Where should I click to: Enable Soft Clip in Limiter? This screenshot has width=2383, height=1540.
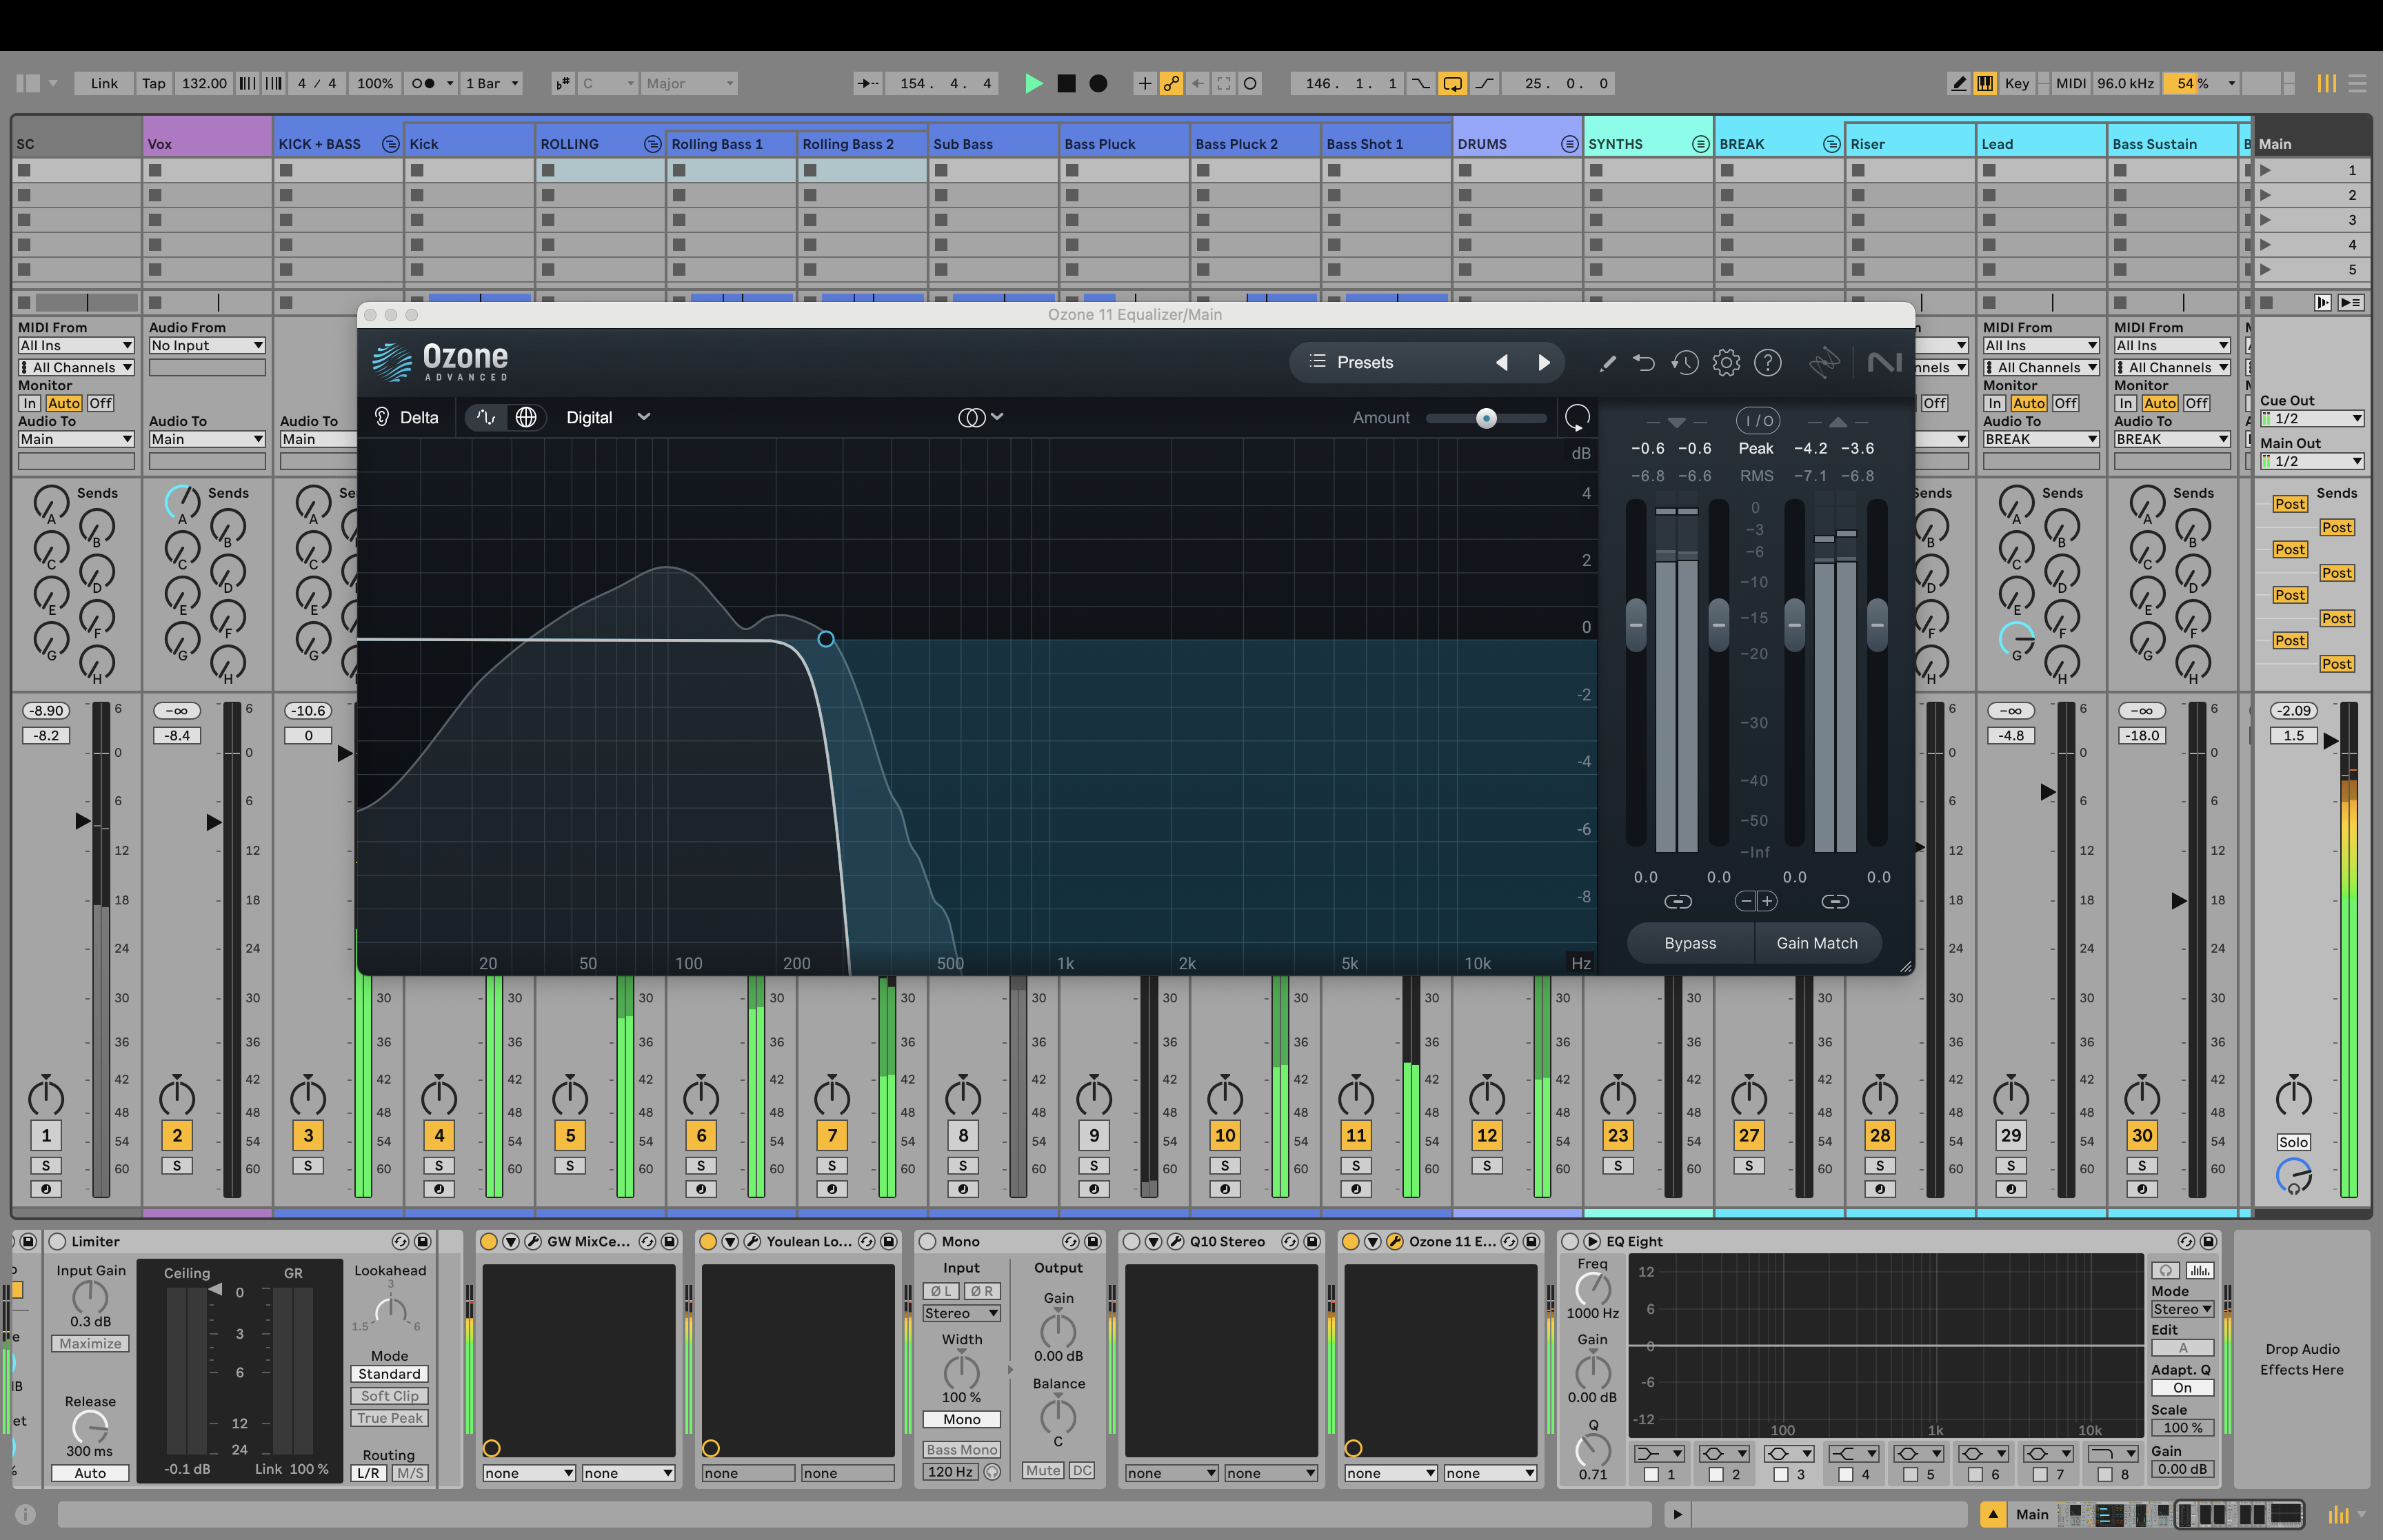389,1396
